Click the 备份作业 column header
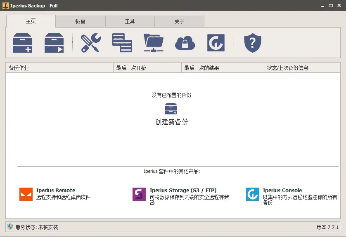346x237 pixels. click(x=58, y=67)
